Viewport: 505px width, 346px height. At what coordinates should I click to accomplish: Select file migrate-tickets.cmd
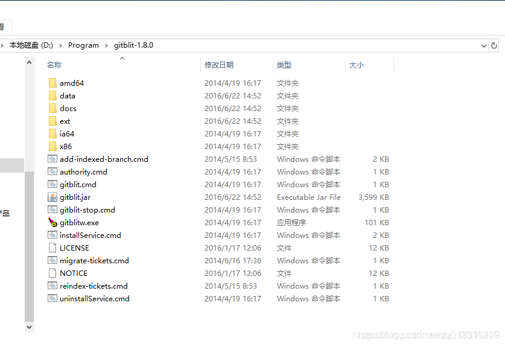[x=94, y=260]
